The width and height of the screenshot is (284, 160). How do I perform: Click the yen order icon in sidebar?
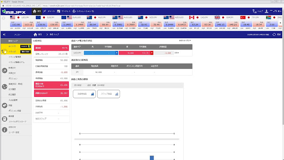(x=4, y=70)
